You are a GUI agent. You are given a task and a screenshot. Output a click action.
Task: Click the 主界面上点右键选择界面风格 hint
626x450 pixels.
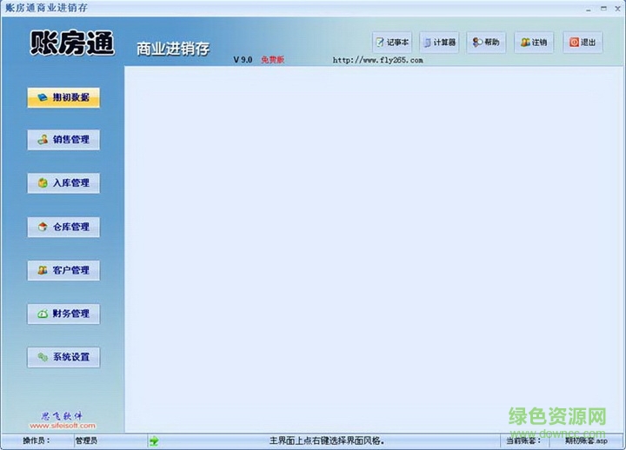327,440
